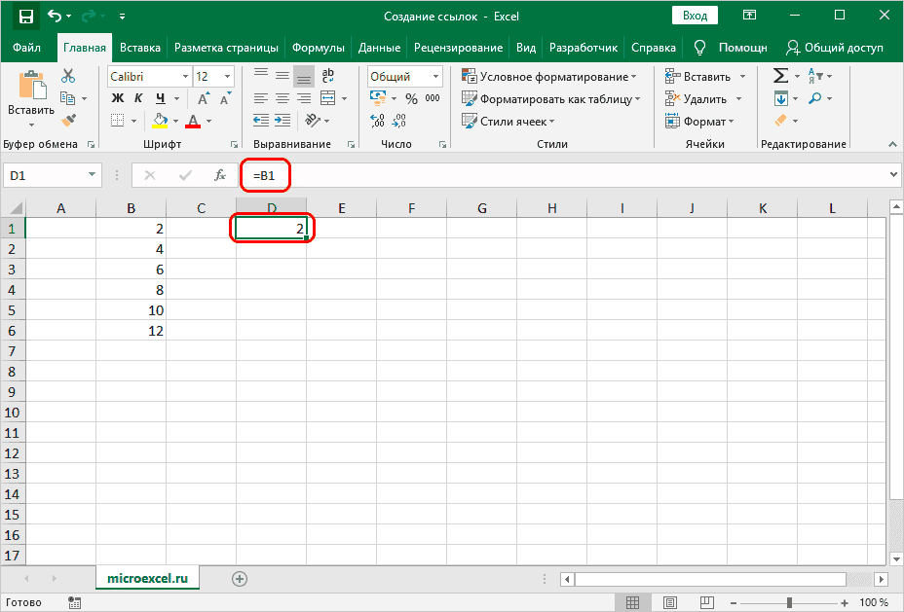Switch to the Формулы ribbon tab
904x612 pixels.
click(x=317, y=48)
